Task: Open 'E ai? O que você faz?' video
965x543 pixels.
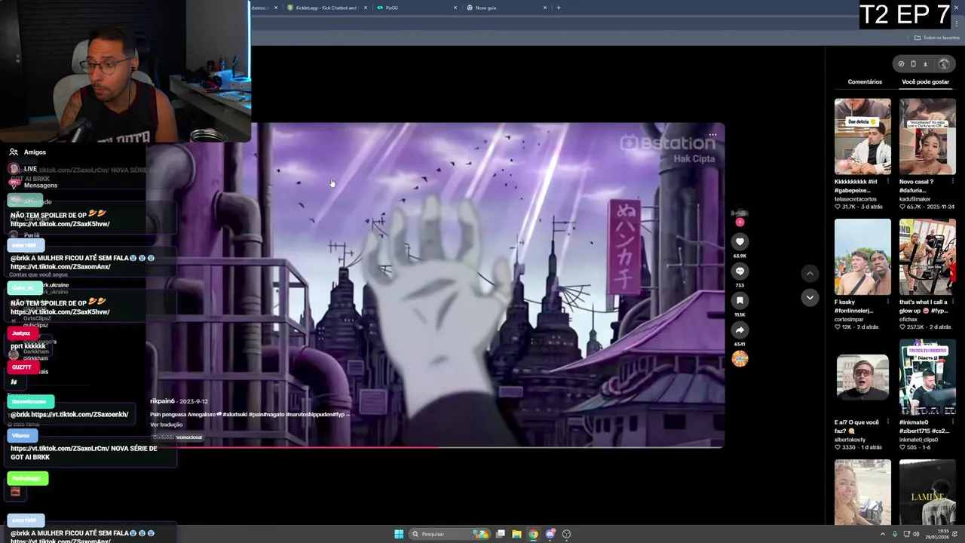Action: pos(862,378)
